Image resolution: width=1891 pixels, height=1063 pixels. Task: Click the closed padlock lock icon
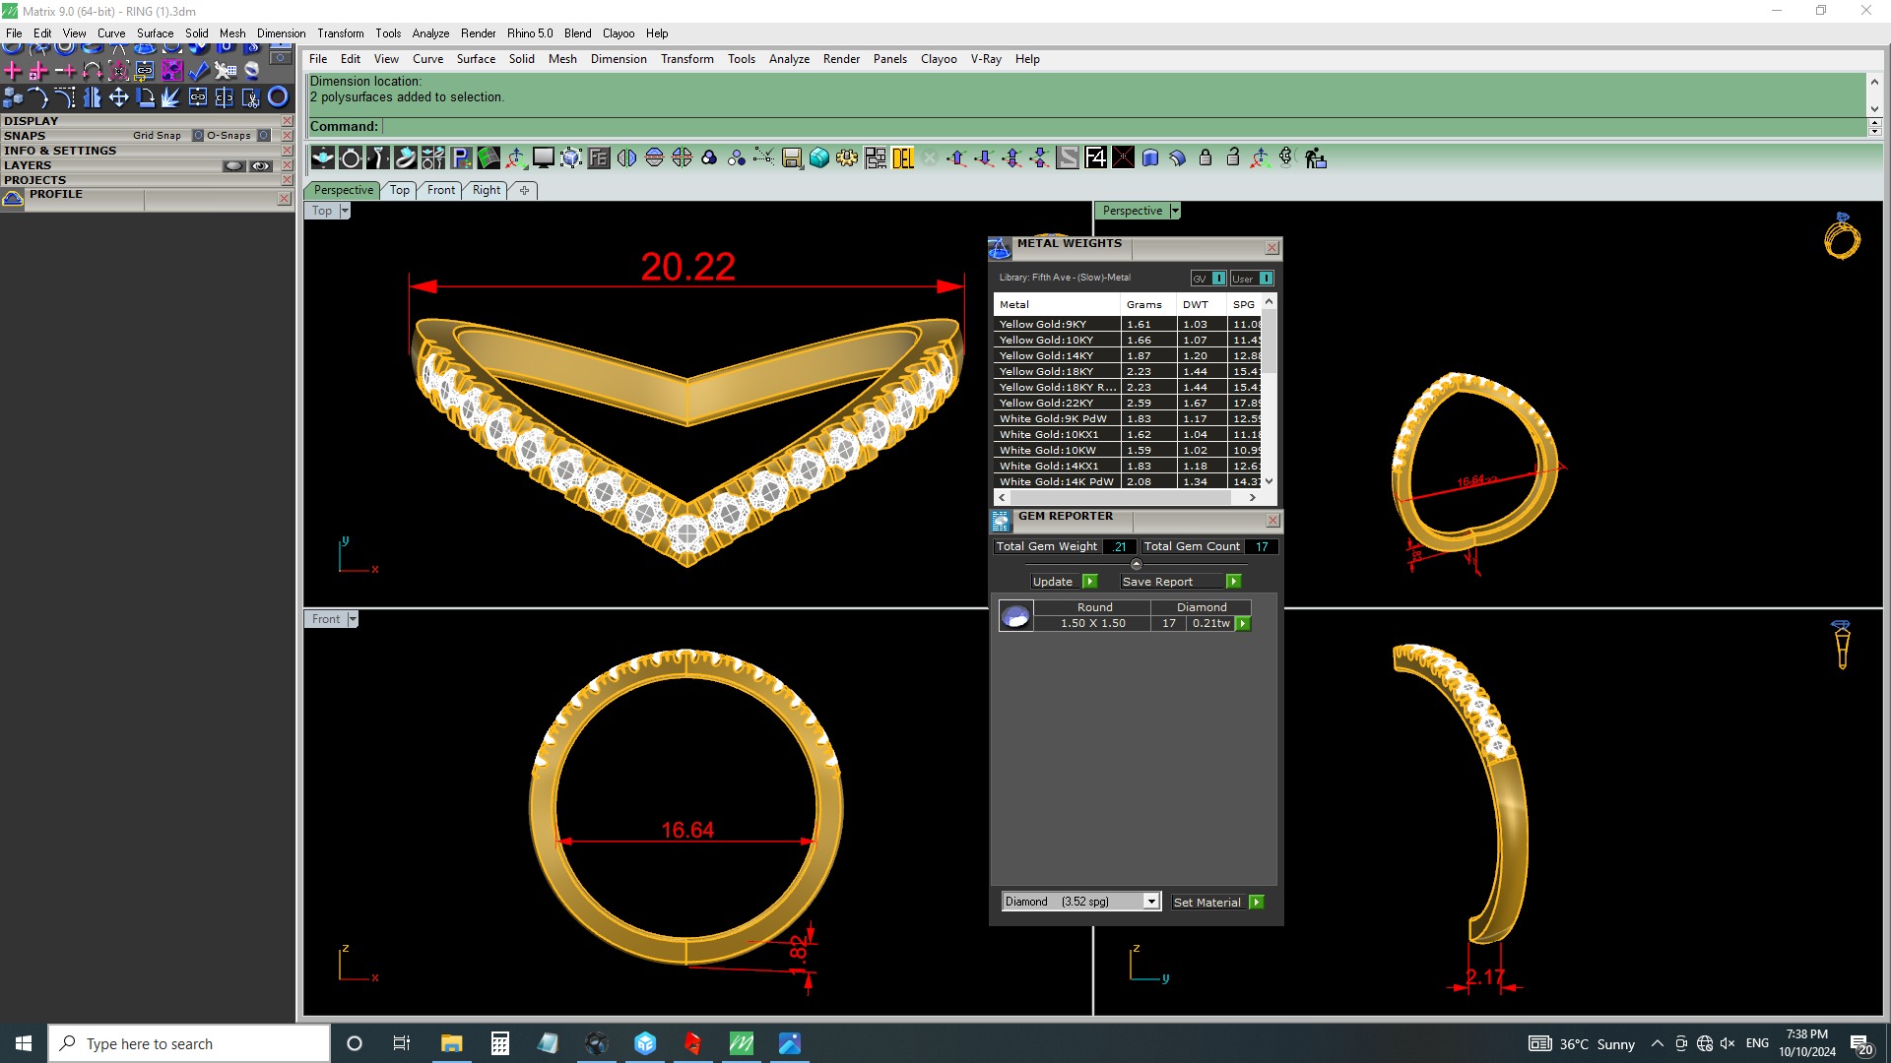pos(1205,158)
